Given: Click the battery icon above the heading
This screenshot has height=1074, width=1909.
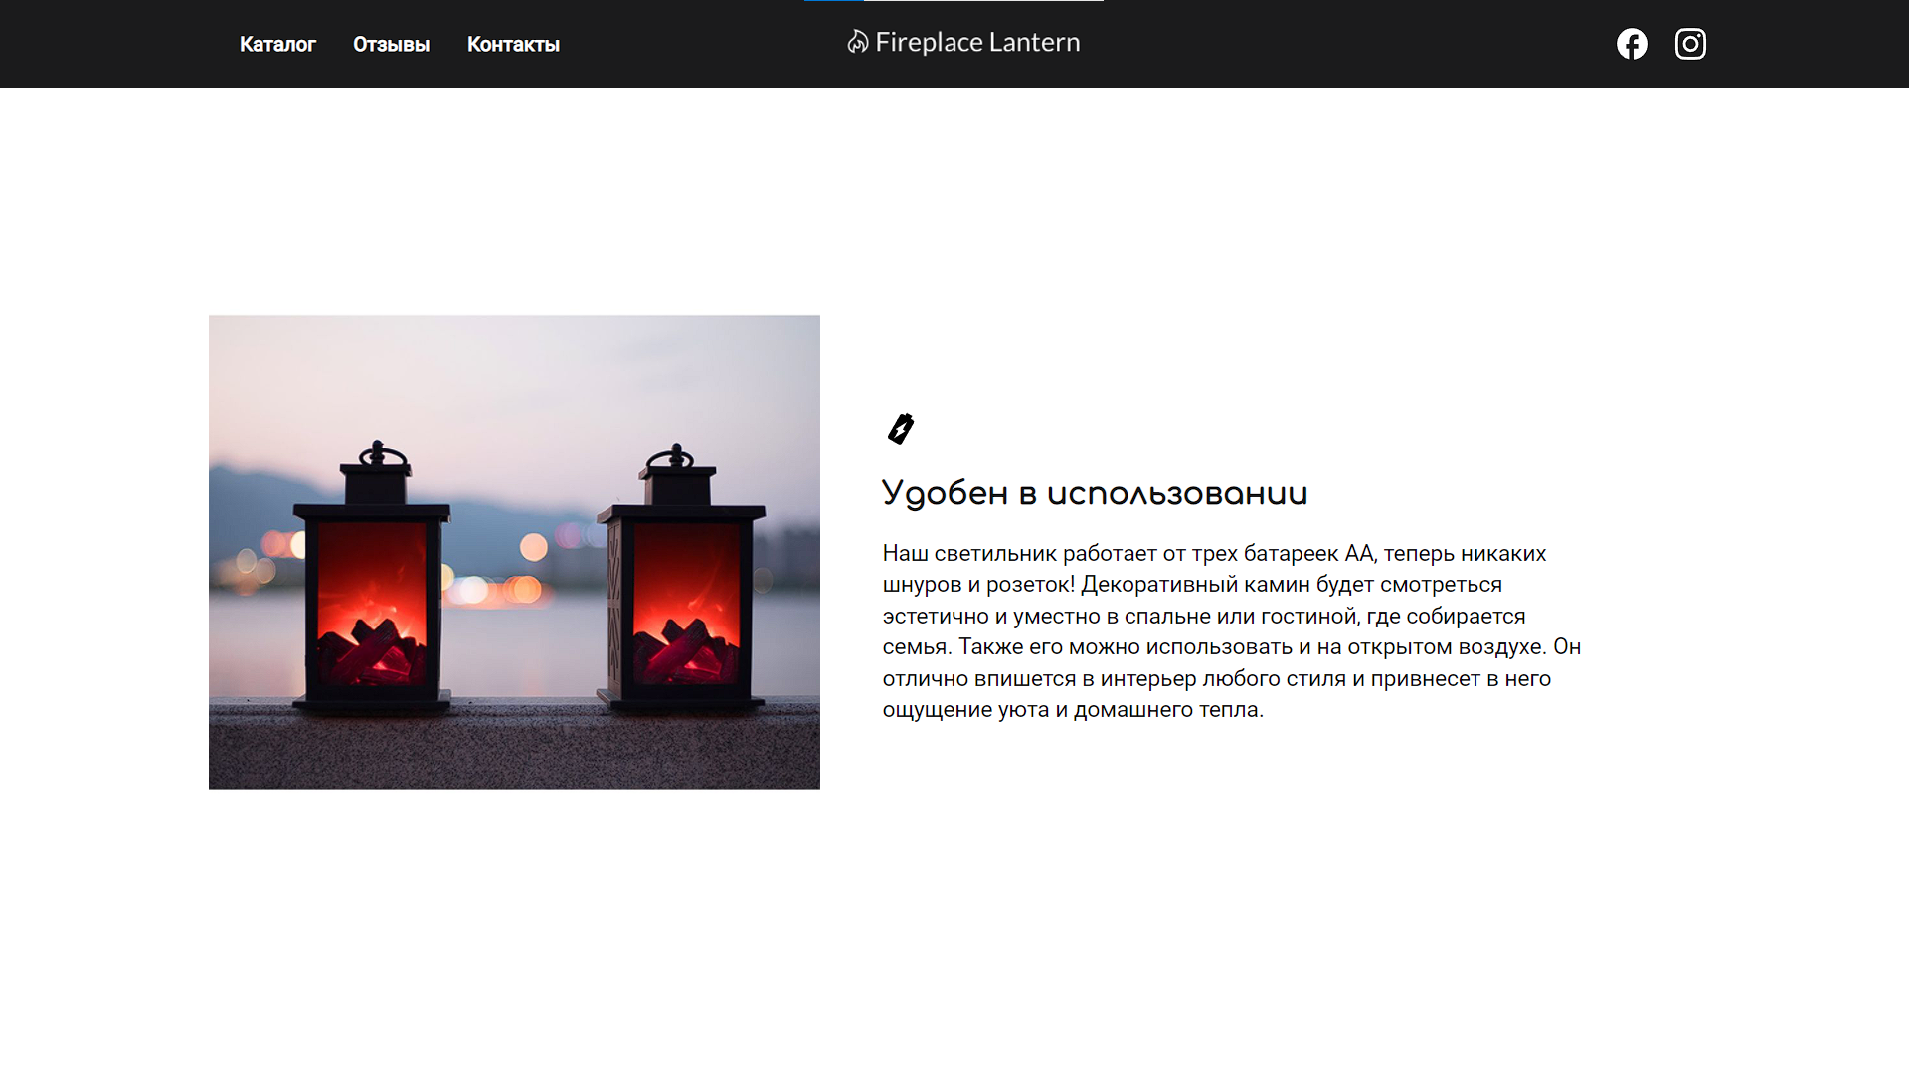Looking at the screenshot, I should click(x=901, y=429).
